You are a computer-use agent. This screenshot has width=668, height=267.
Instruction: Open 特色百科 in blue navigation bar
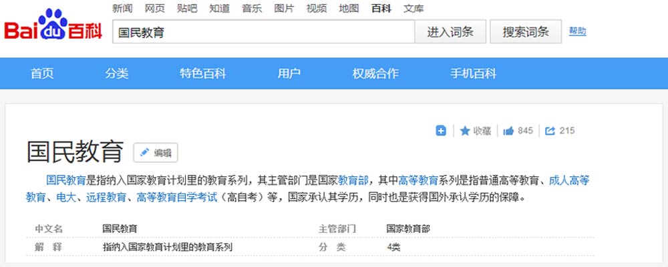tap(203, 73)
